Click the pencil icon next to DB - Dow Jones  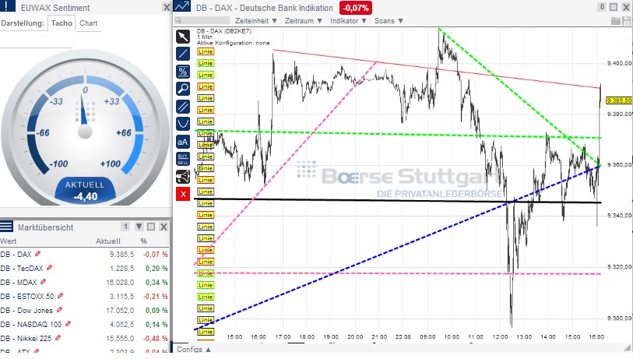59,310
